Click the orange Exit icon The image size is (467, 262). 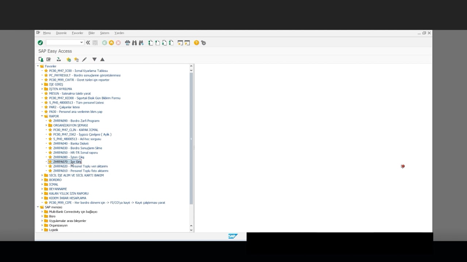pyautogui.click(x=111, y=43)
